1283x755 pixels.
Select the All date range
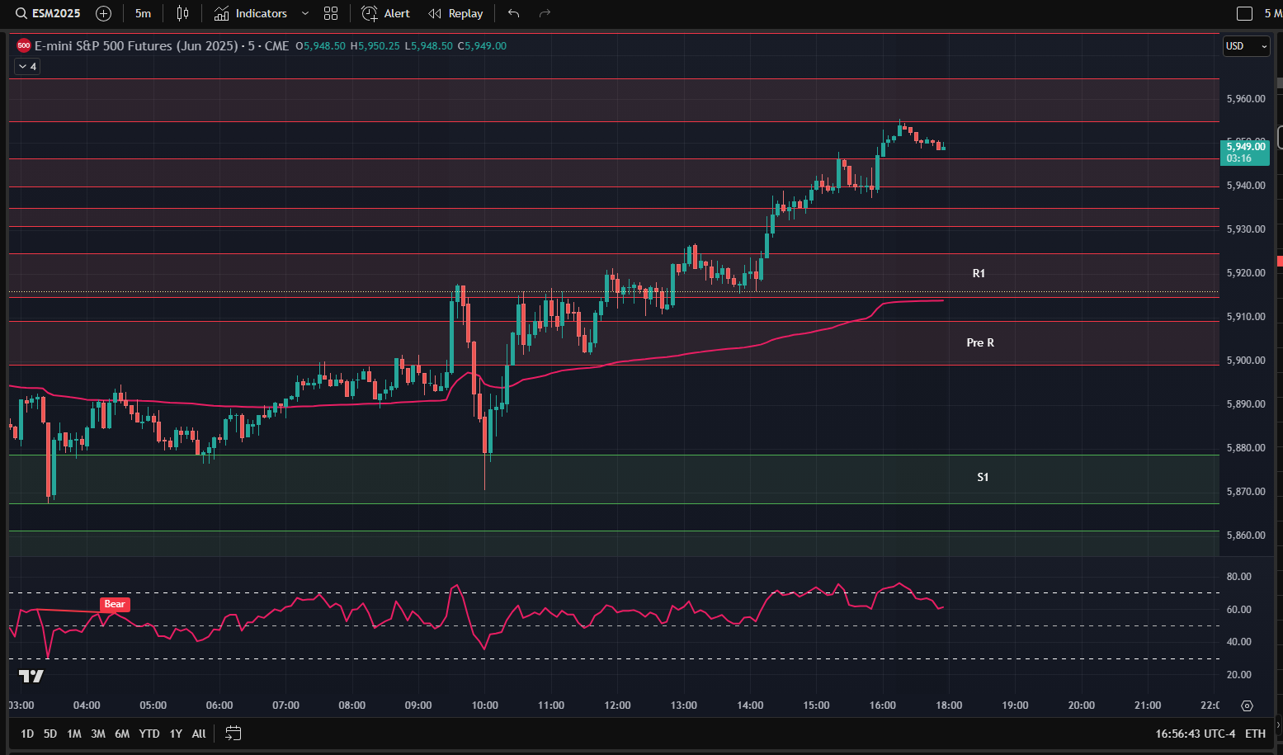tap(199, 734)
